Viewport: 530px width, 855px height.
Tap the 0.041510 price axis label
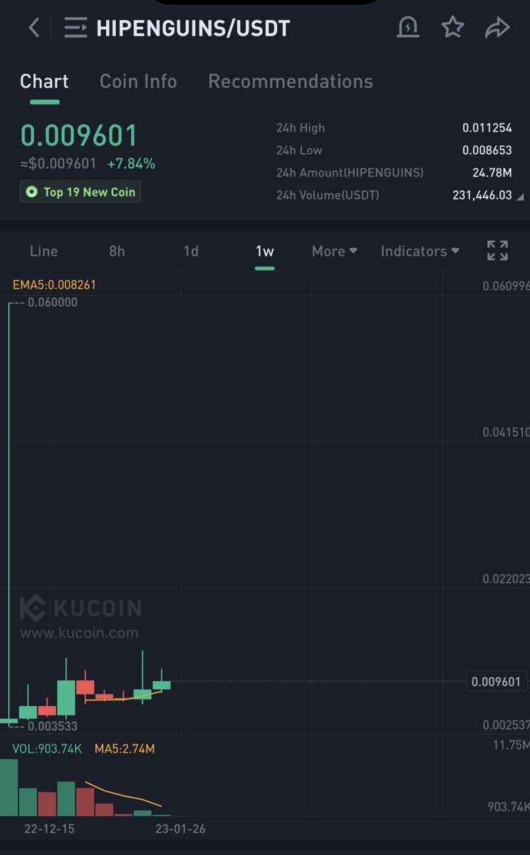click(x=506, y=432)
